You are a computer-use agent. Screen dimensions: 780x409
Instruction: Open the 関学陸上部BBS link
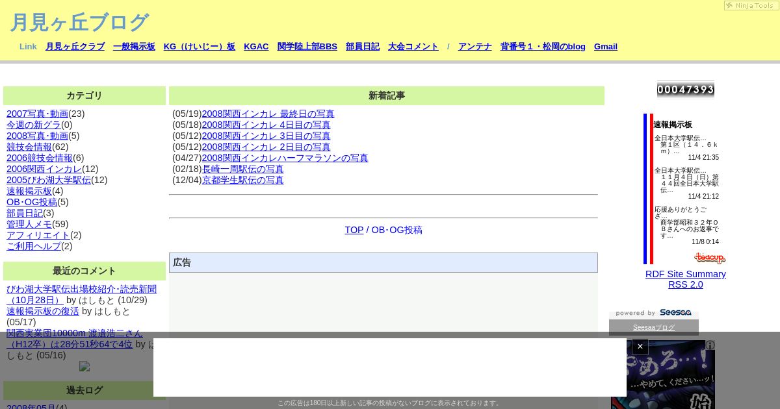coord(307,47)
